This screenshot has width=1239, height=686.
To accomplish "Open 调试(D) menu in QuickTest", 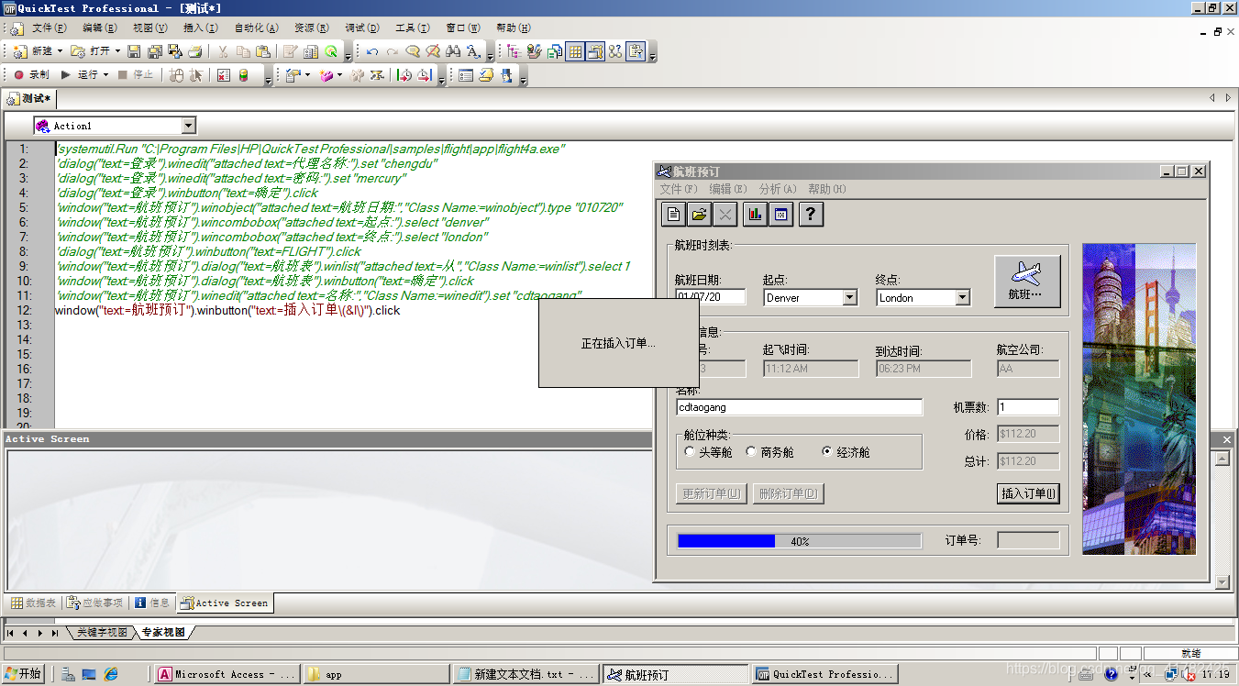I will [363, 28].
